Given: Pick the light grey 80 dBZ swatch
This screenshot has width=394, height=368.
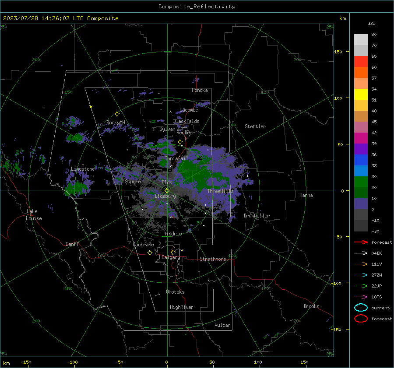Looking at the screenshot, I should (361, 39).
